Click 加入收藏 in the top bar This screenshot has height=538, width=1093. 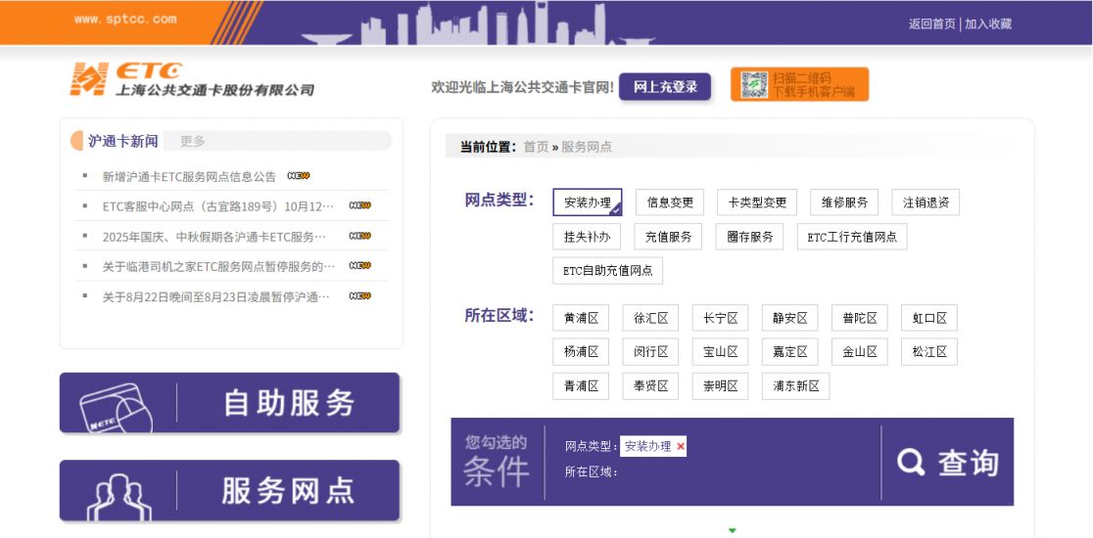click(x=988, y=23)
